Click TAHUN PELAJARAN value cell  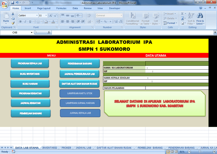point(177,88)
